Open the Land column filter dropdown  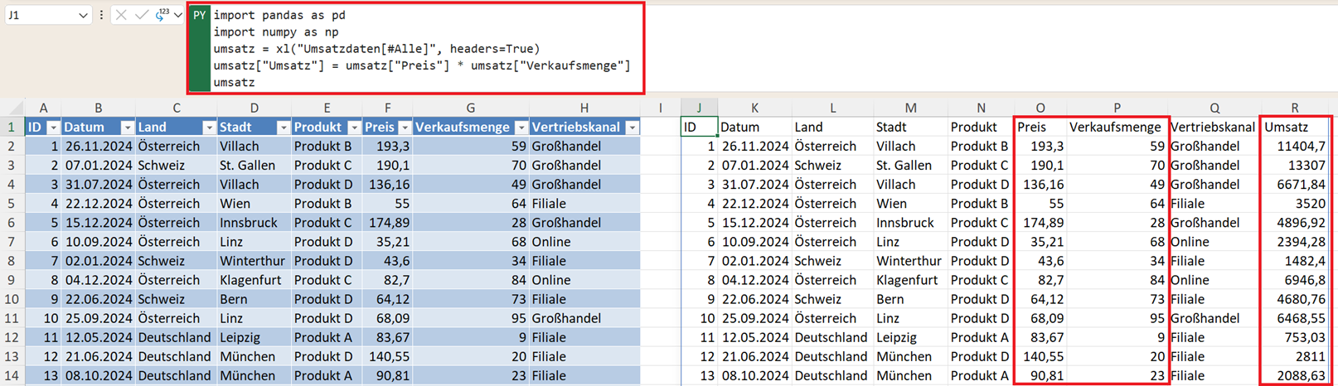(x=209, y=128)
